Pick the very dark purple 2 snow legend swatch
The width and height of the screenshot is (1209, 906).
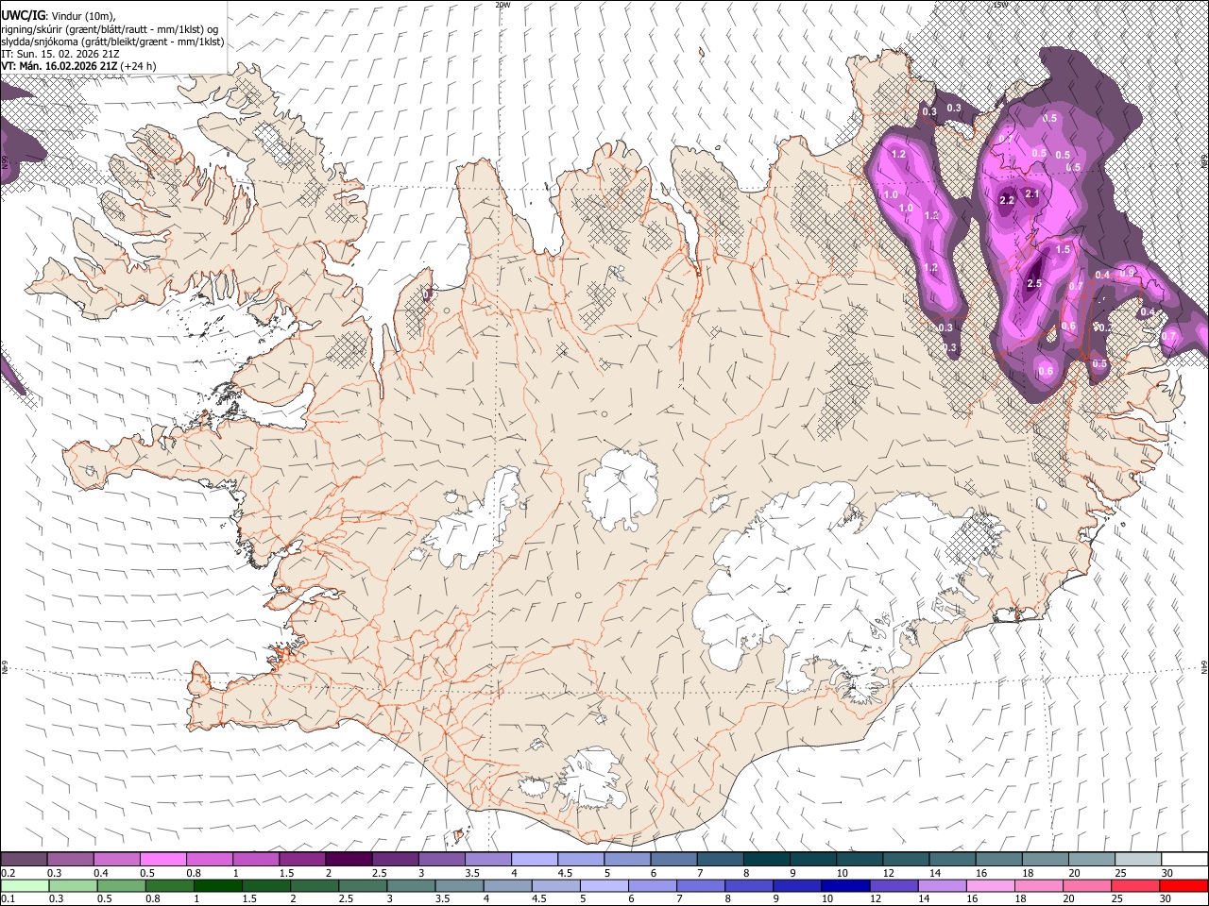(349, 860)
